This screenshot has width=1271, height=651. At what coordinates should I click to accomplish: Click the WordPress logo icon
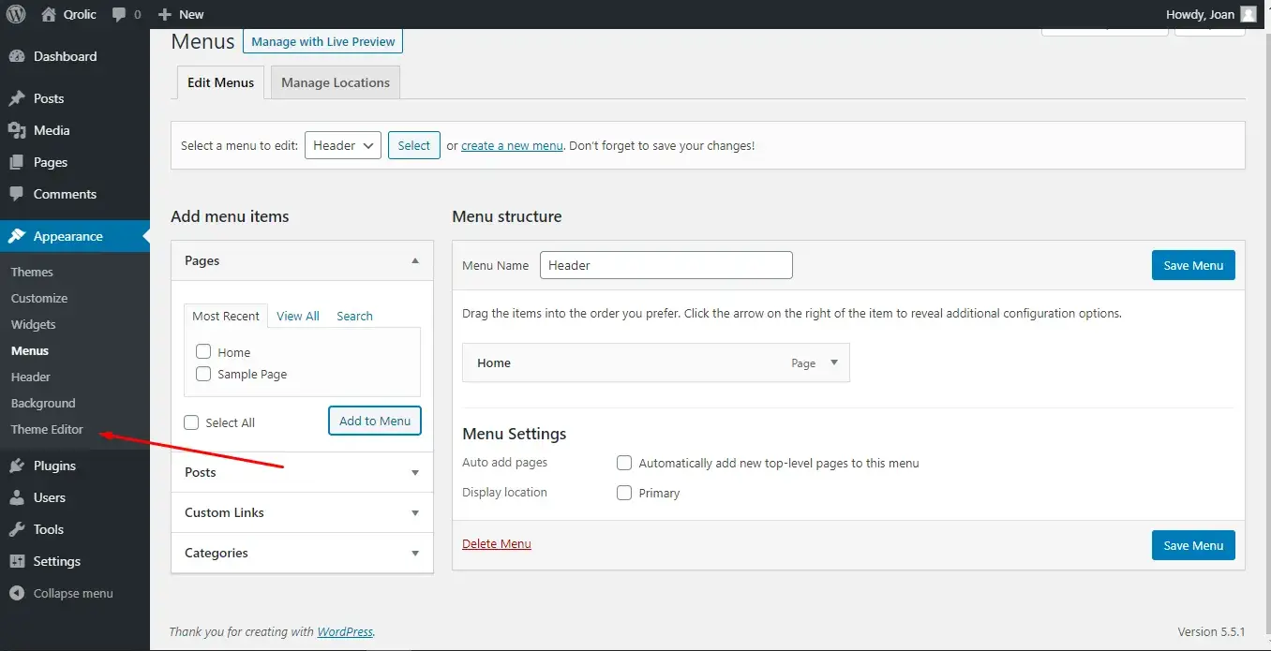tap(16, 14)
